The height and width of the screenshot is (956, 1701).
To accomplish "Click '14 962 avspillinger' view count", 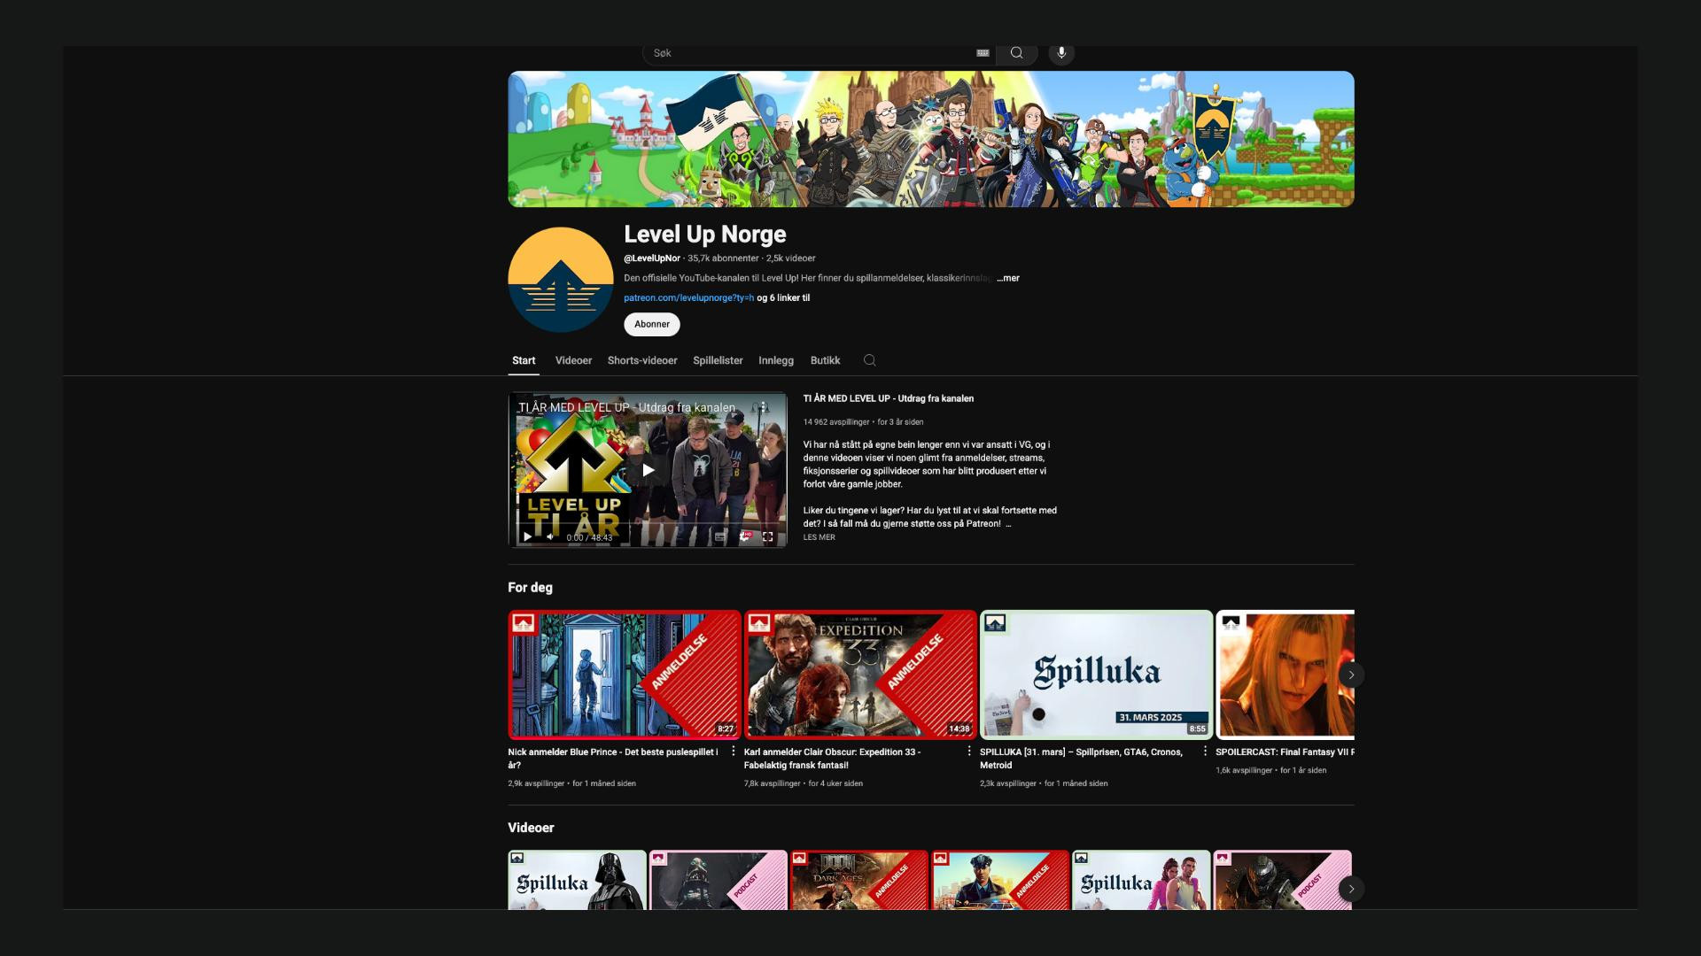I will pyautogui.click(x=836, y=422).
